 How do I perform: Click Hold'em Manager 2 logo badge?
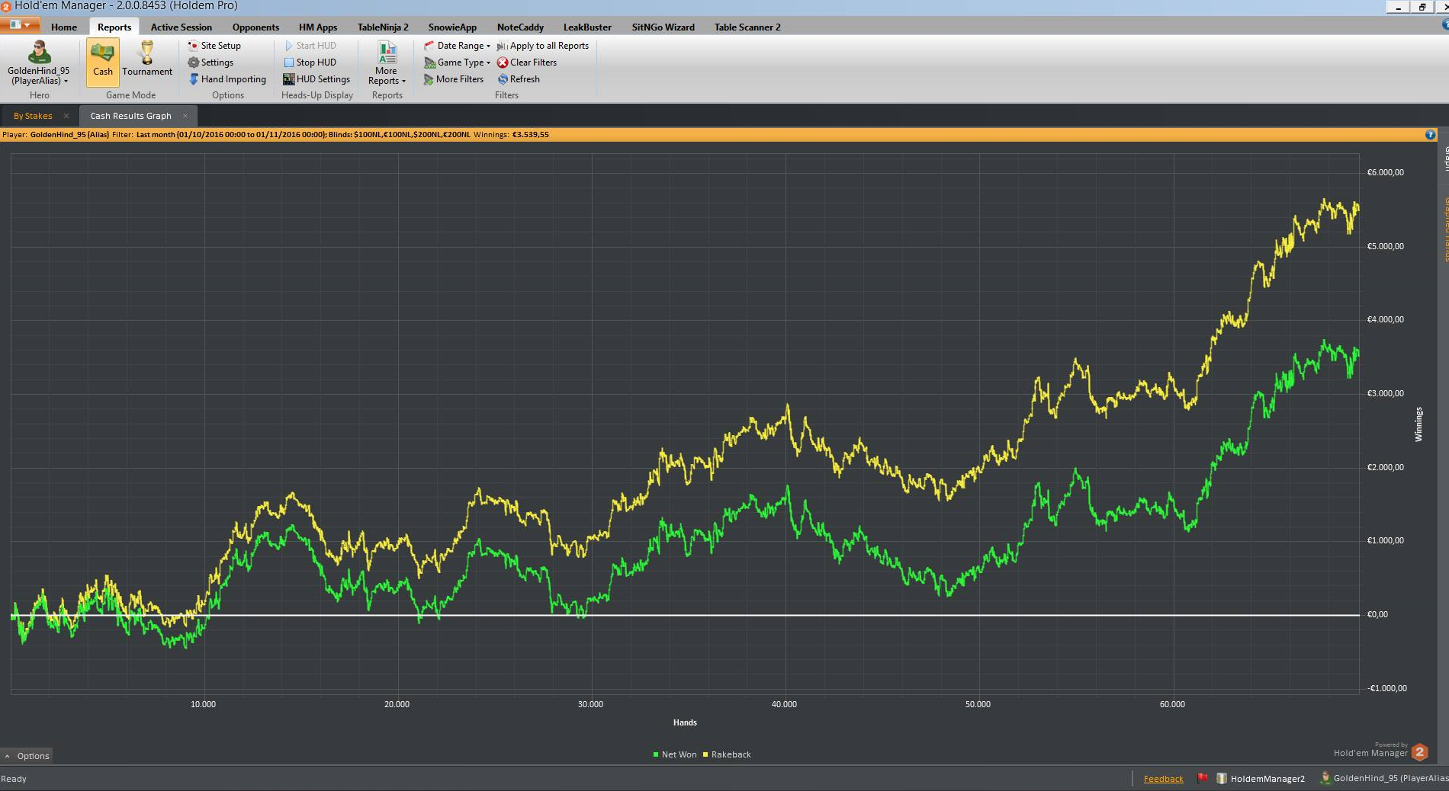[x=1419, y=752]
